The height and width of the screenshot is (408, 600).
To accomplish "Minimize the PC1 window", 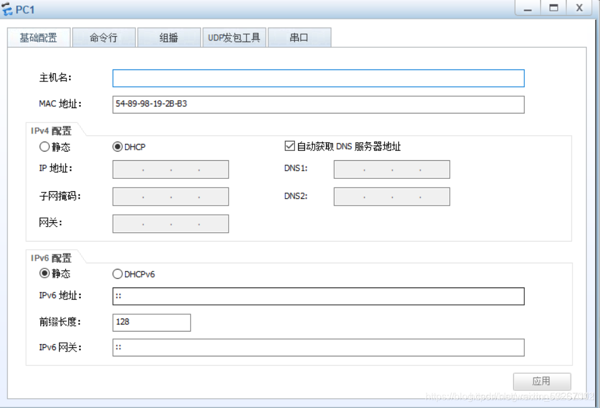I will point(528,7).
